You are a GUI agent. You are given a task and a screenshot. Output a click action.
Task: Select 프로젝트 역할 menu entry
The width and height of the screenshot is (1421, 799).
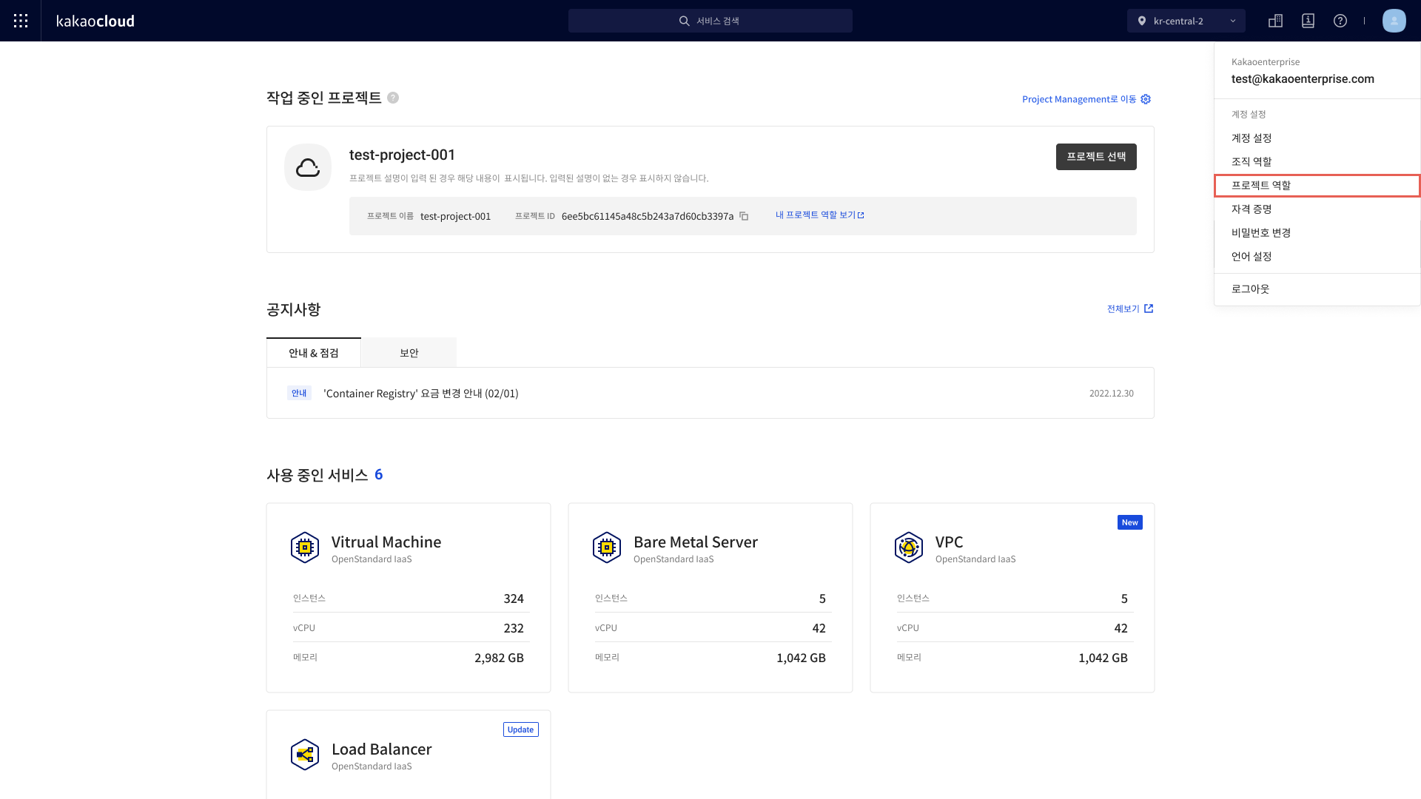pyautogui.click(x=1317, y=186)
